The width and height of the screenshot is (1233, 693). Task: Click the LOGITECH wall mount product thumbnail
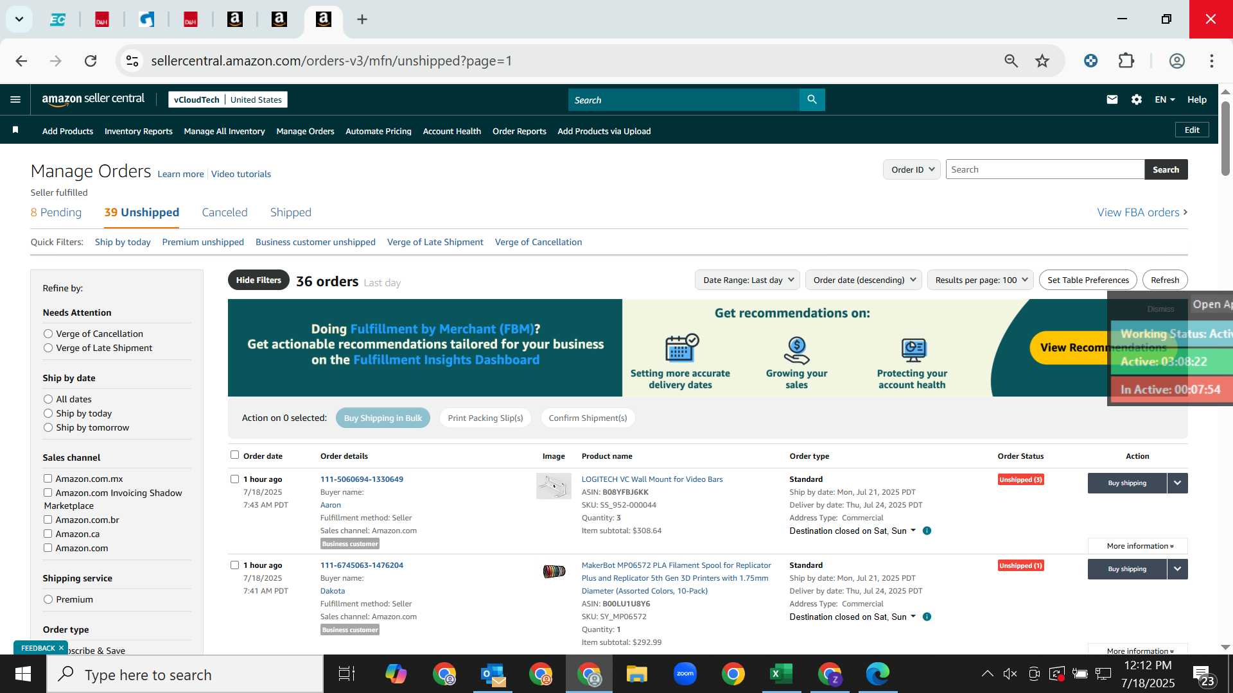[x=554, y=486]
